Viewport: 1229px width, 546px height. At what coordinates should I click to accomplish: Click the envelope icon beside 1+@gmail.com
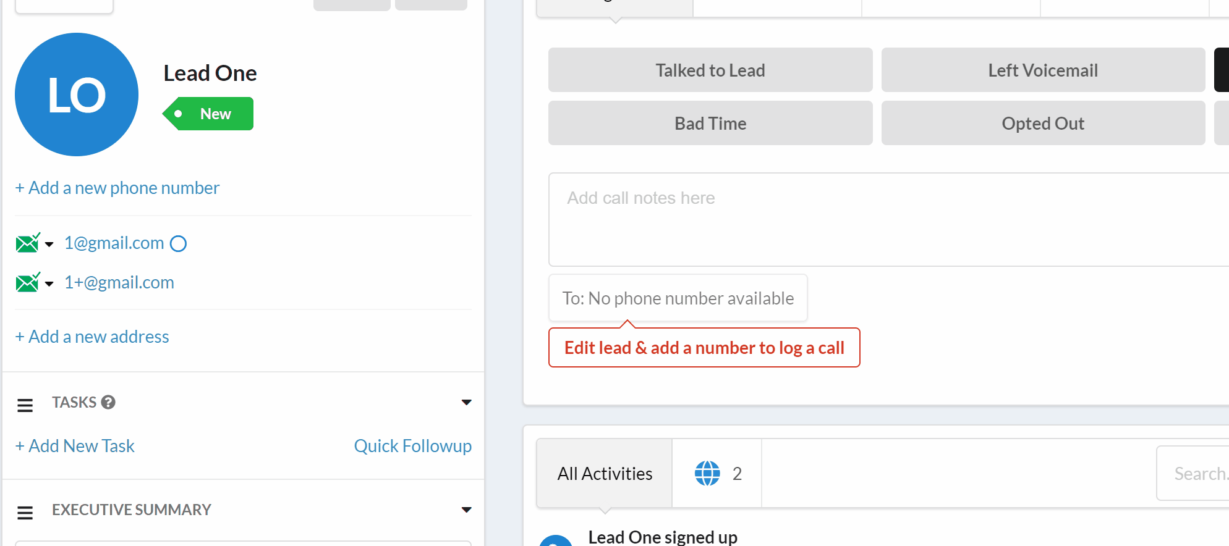pyautogui.click(x=27, y=282)
